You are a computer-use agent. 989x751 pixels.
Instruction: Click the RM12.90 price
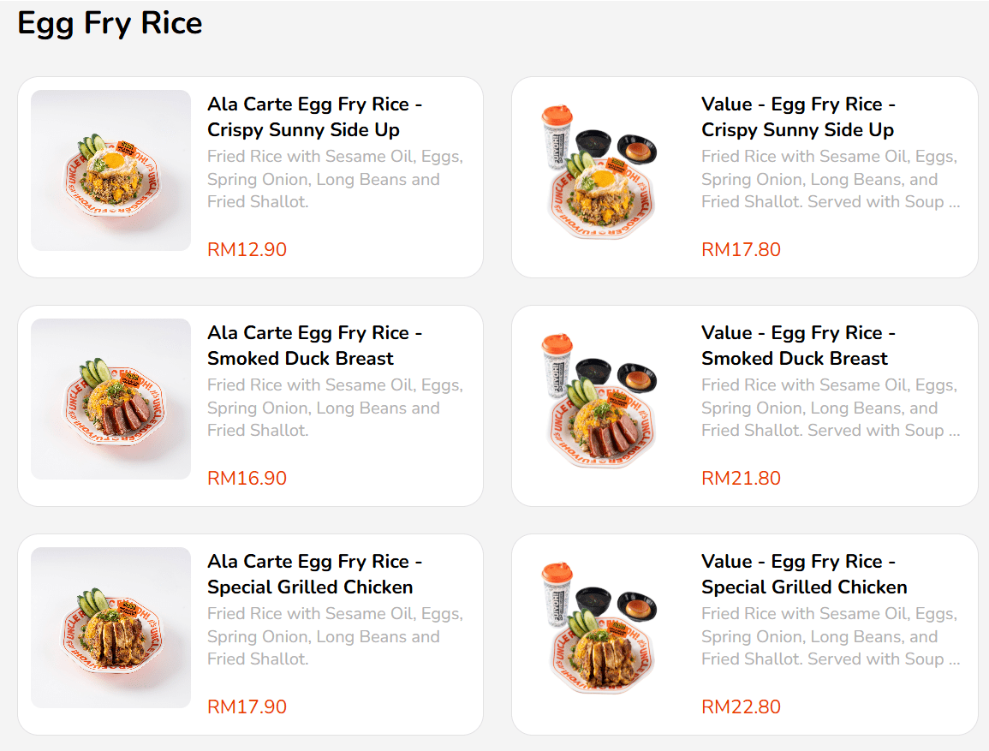coord(247,250)
